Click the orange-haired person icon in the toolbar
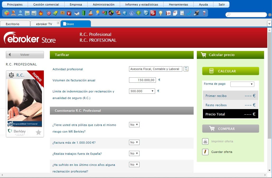This screenshot has height=178, width=272. point(13,13)
